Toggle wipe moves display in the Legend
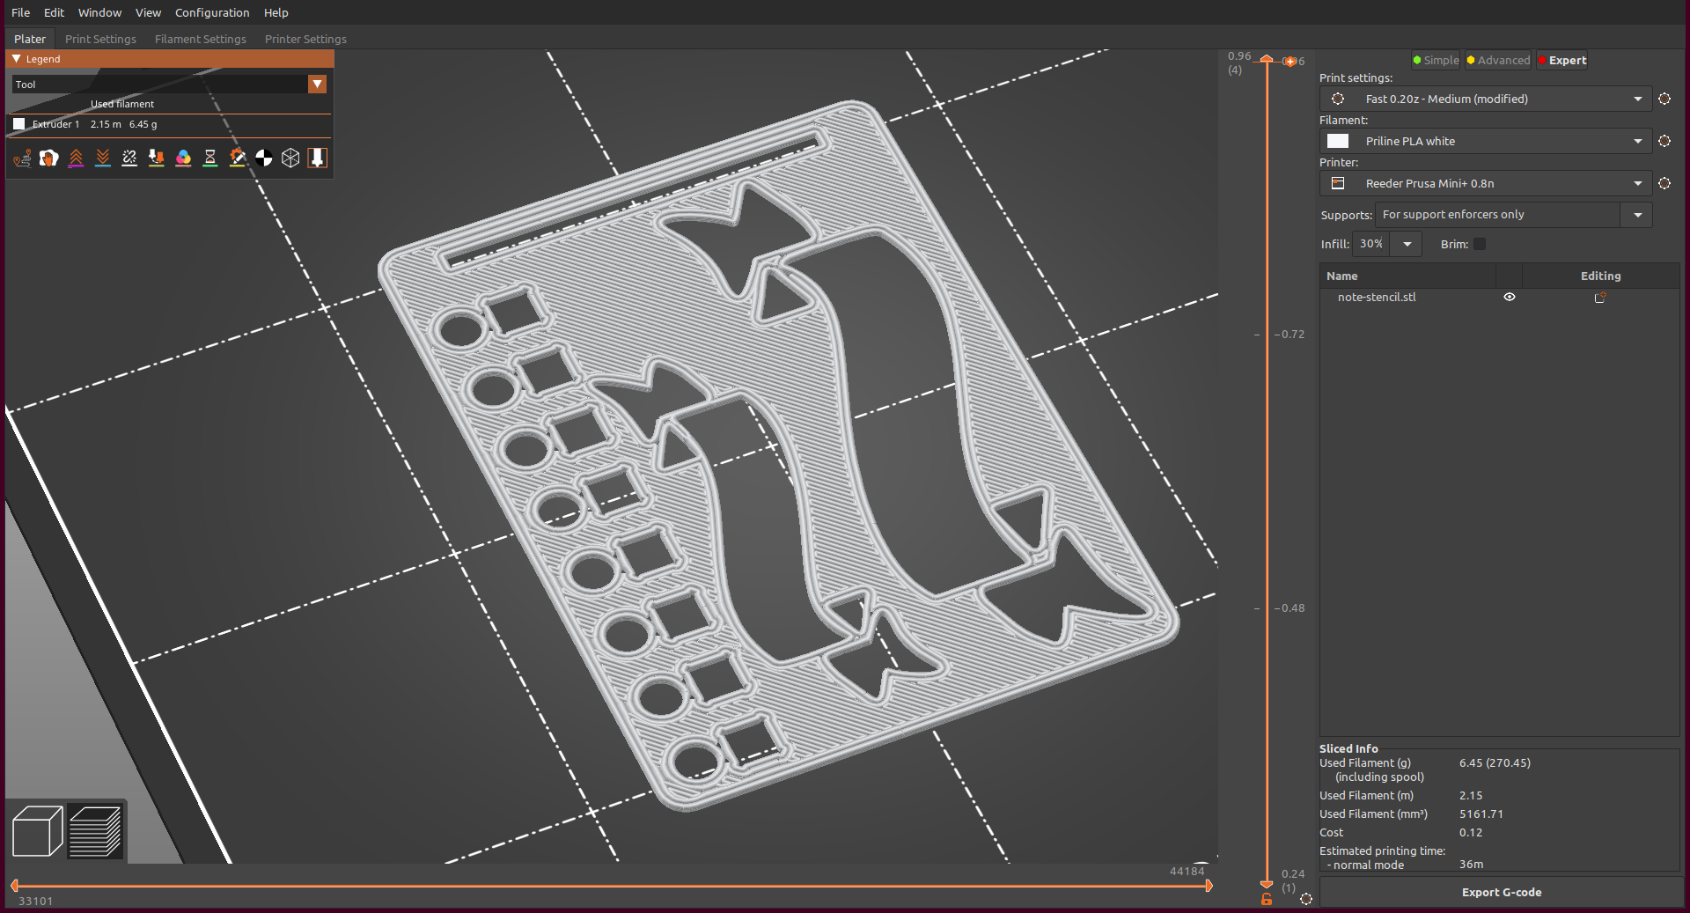Screen dimensions: 1690x913 tap(49, 158)
